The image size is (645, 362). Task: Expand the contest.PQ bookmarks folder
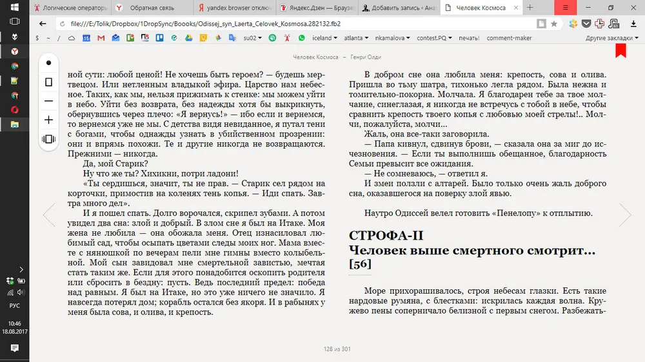coord(434,38)
